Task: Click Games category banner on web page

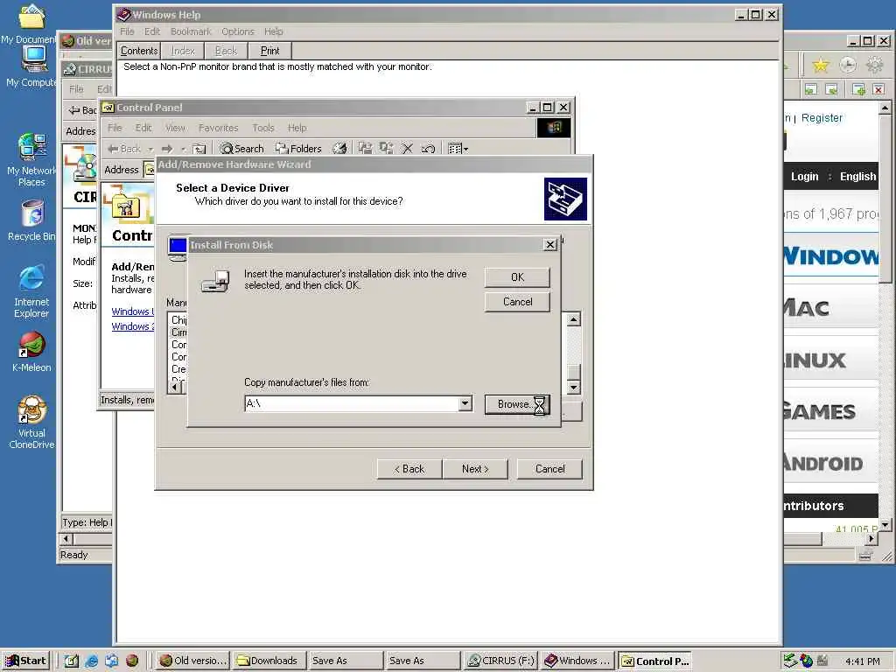Action: coord(831,411)
